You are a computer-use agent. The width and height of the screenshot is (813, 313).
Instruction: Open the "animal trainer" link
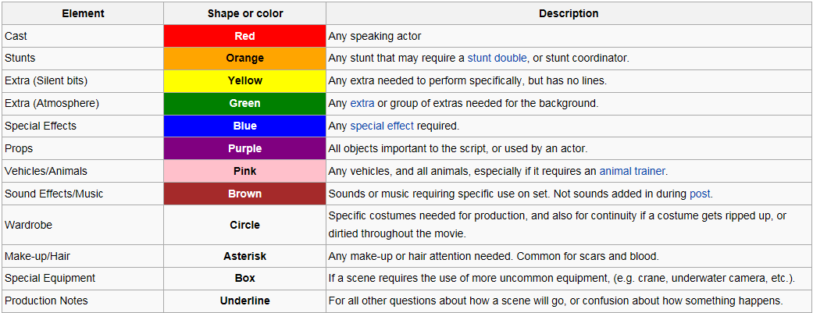click(x=633, y=172)
